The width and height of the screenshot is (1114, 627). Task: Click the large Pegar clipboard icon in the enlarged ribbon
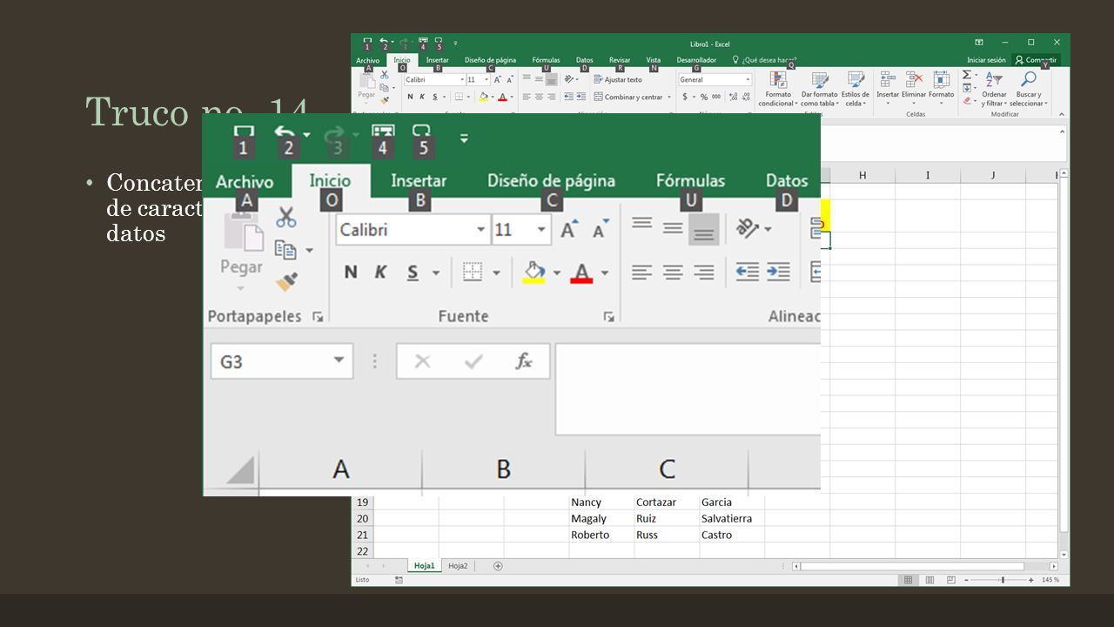point(243,233)
